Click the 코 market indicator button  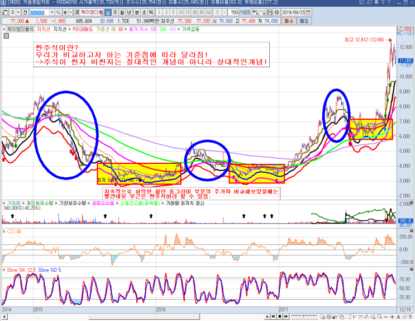77,12
